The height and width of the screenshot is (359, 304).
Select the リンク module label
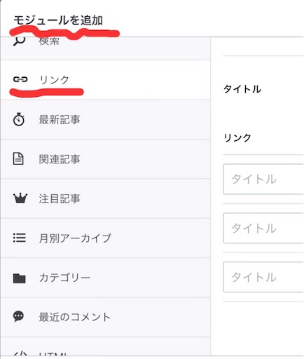(54, 80)
